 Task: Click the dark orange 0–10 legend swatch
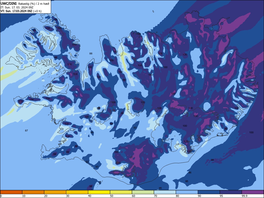[x=11, y=192]
